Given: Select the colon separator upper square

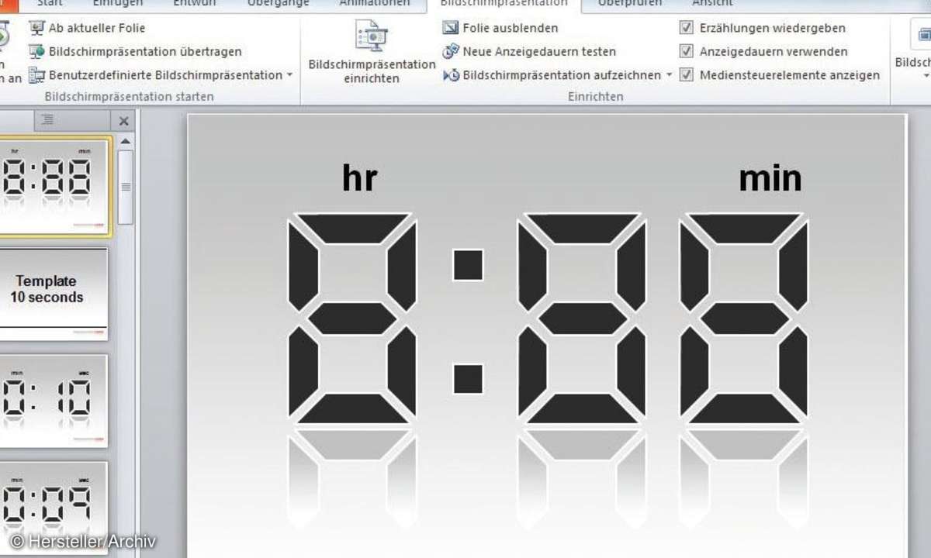Looking at the screenshot, I should coord(469,264).
